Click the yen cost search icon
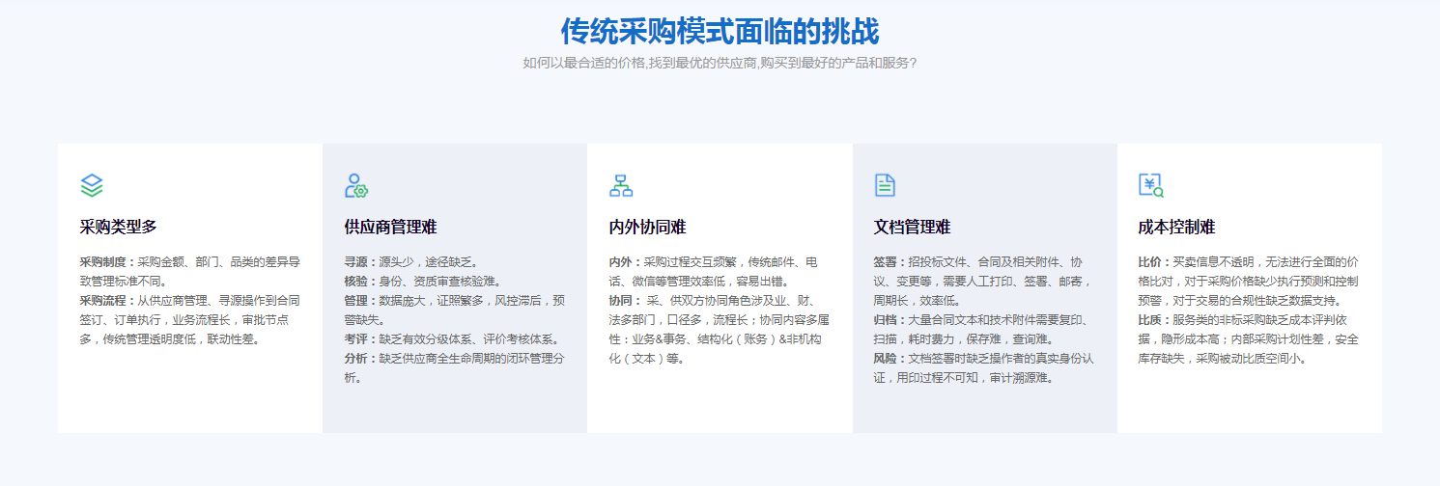 coord(1150,185)
